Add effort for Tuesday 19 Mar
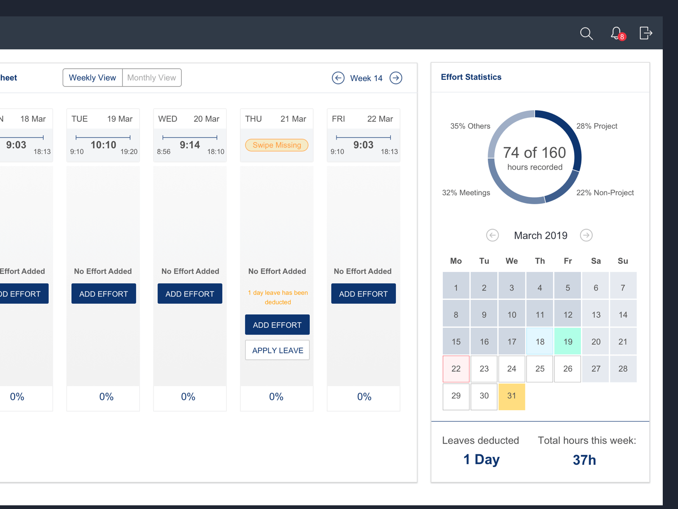Image resolution: width=678 pixels, height=509 pixels. (x=103, y=294)
